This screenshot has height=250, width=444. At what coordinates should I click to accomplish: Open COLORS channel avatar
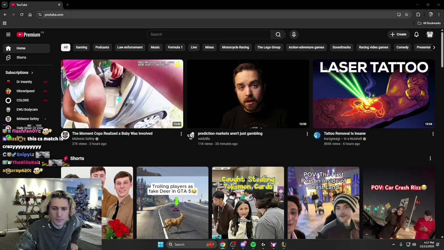point(8,100)
